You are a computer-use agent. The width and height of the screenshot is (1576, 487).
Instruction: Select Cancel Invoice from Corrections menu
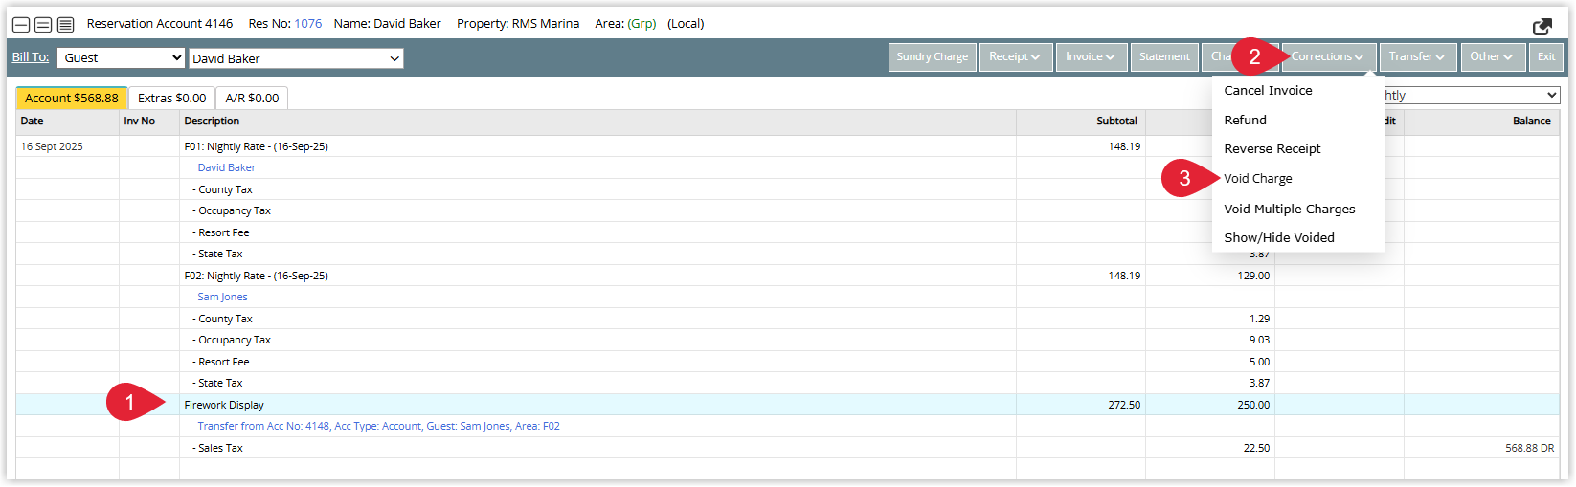click(1268, 91)
